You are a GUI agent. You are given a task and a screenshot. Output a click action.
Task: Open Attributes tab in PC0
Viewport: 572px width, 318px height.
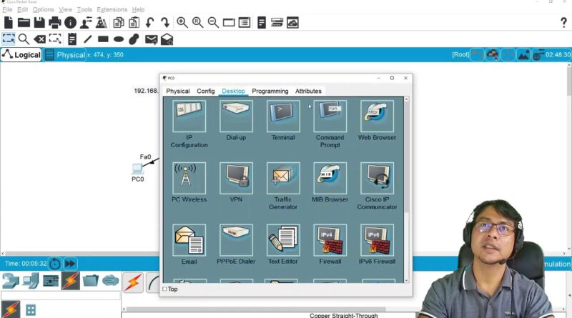click(308, 91)
